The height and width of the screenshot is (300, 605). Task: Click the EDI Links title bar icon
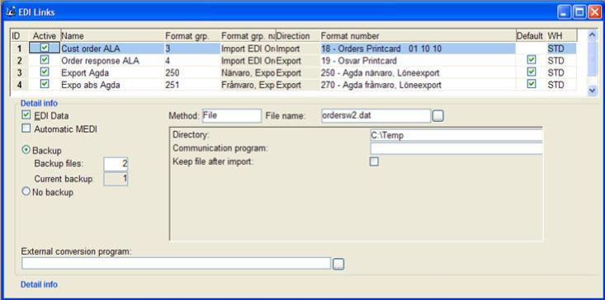tap(11, 12)
